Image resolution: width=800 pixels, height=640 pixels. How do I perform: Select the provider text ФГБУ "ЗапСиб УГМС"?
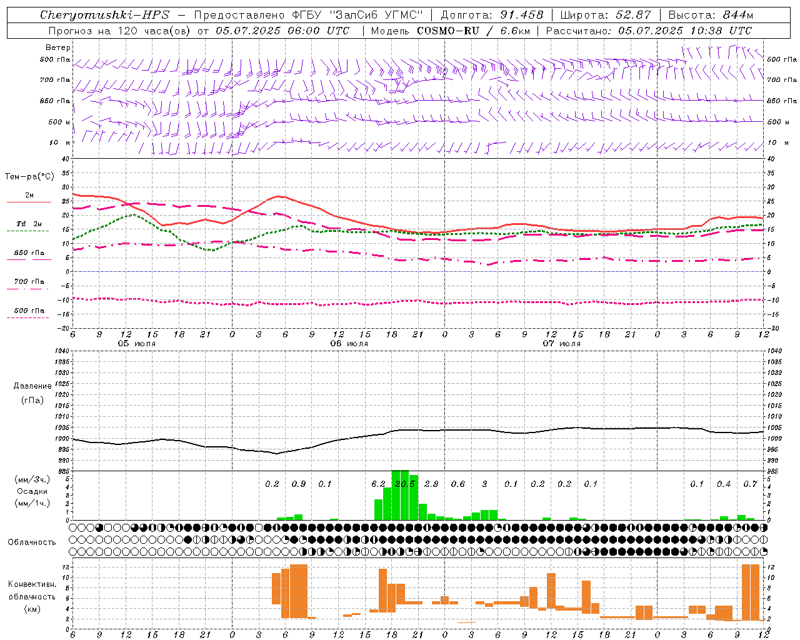357,15
